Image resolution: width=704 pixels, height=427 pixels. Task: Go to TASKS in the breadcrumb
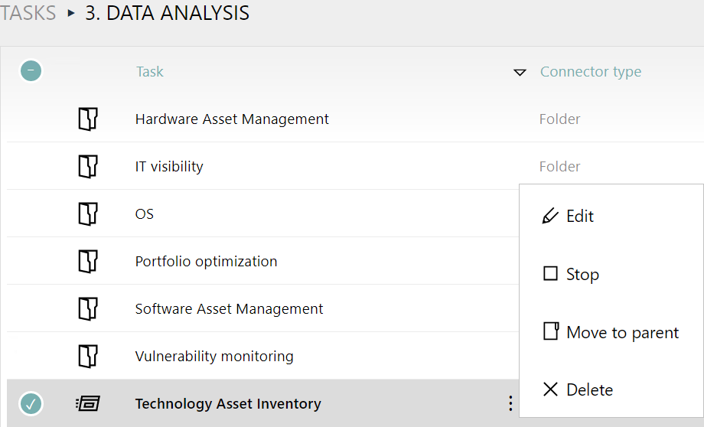click(28, 13)
